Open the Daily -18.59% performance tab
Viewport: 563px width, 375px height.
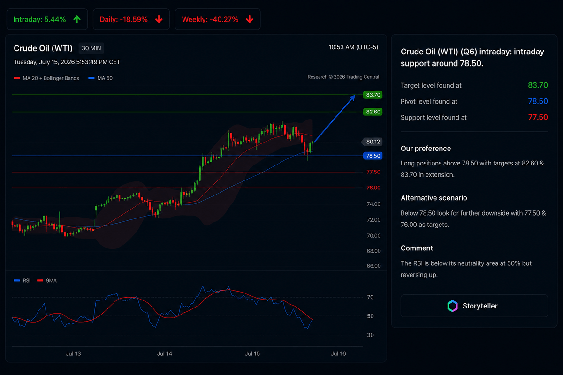131,19
